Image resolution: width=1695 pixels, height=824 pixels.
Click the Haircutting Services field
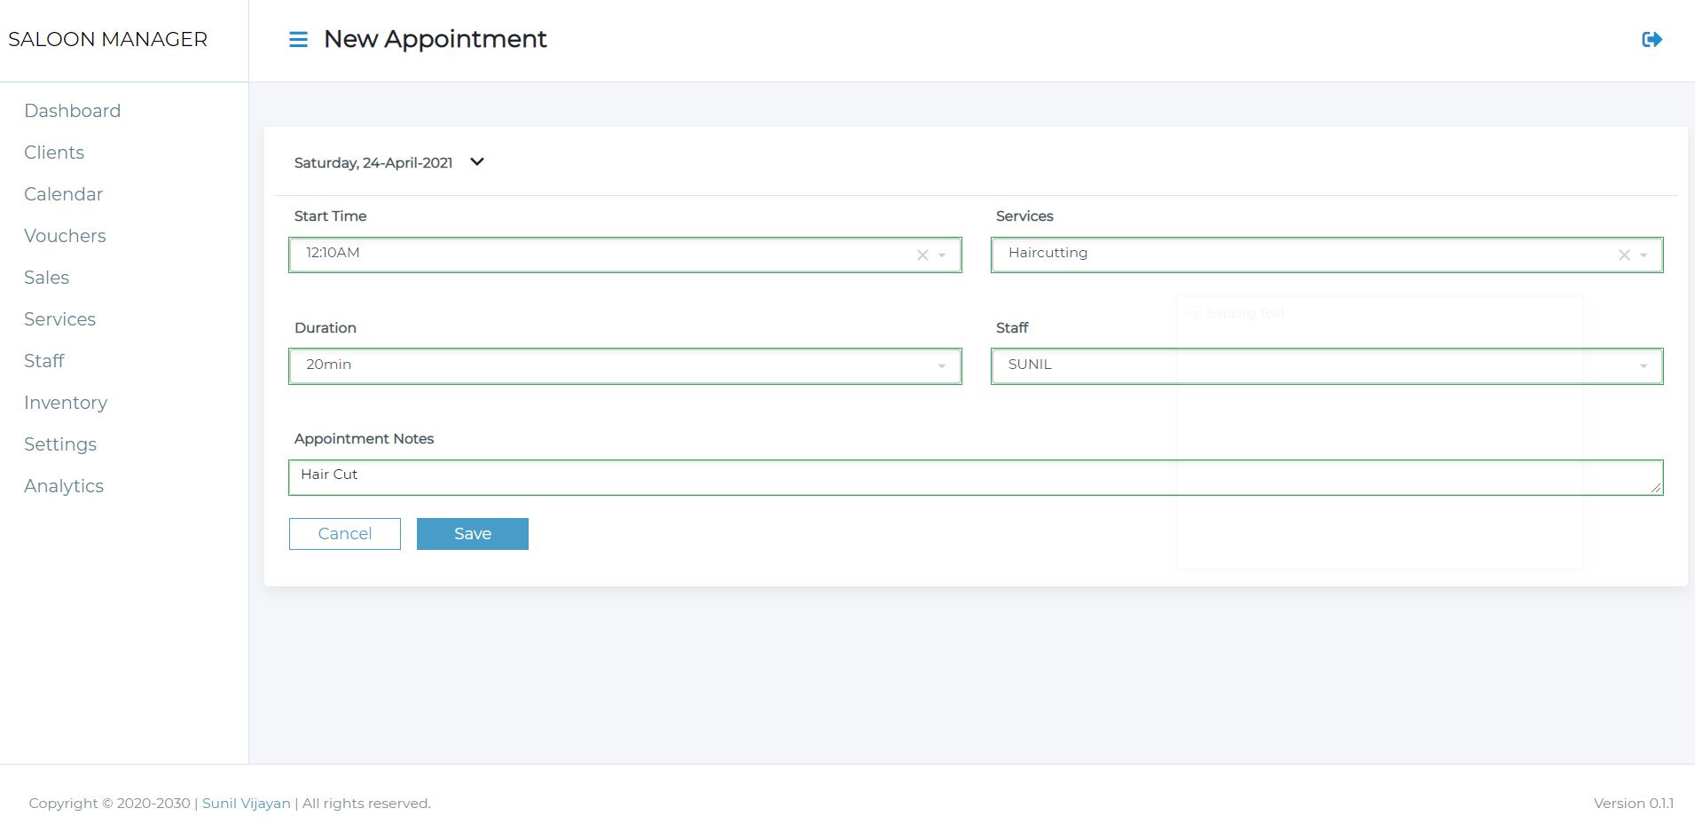(x=1327, y=255)
